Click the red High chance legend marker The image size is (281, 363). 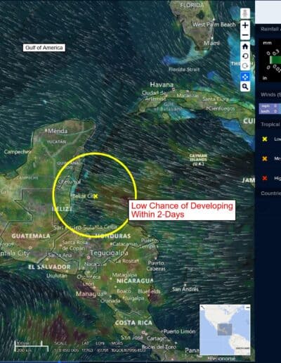[x=265, y=178]
